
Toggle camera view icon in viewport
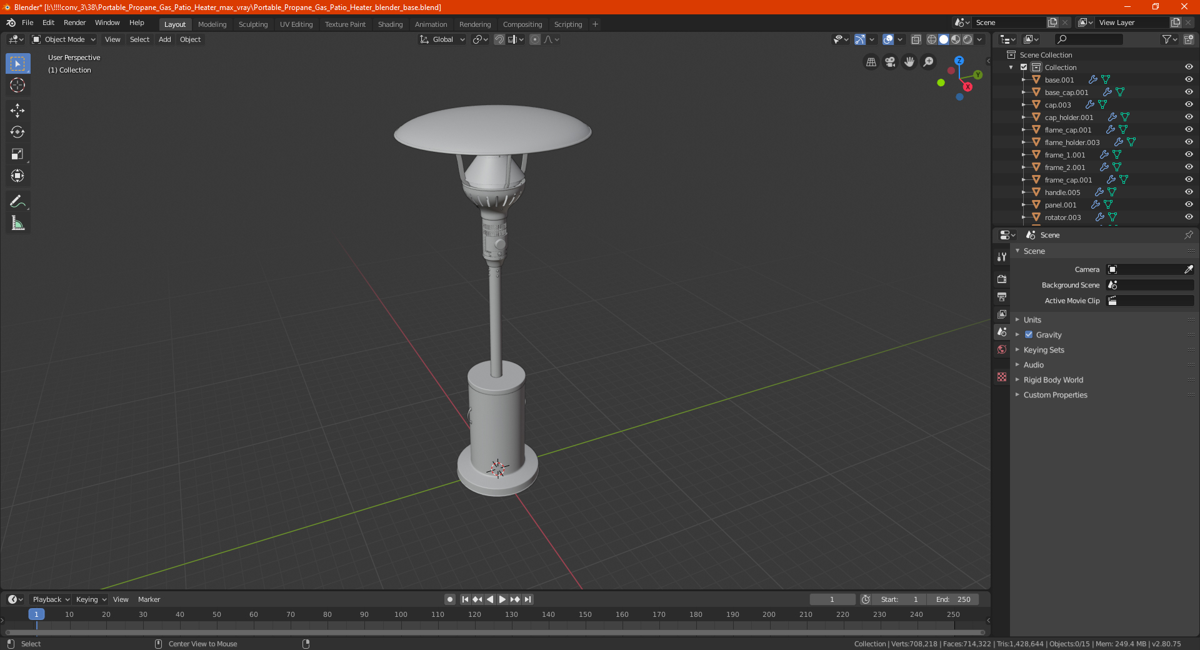coord(890,62)
